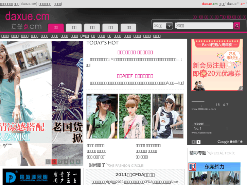Select highlighted slide number 2
This screenshot has width=247, height=185.
pos(54,162)
